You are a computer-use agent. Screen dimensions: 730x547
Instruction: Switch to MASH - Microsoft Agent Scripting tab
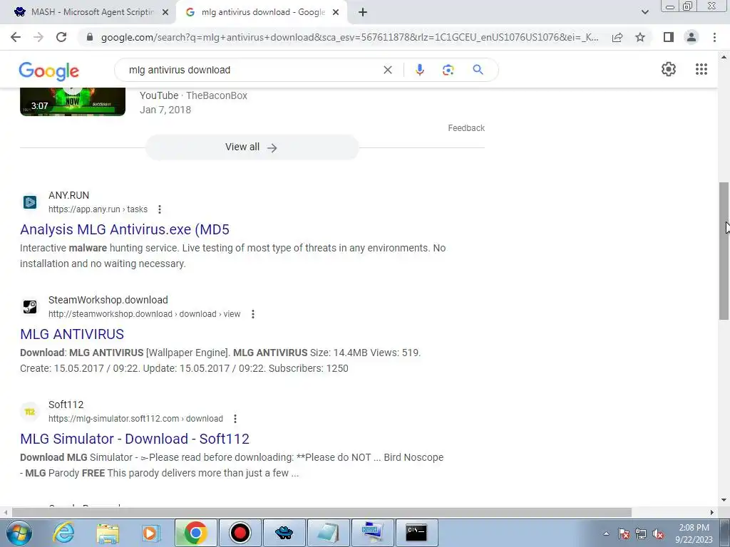coord(88,13)
